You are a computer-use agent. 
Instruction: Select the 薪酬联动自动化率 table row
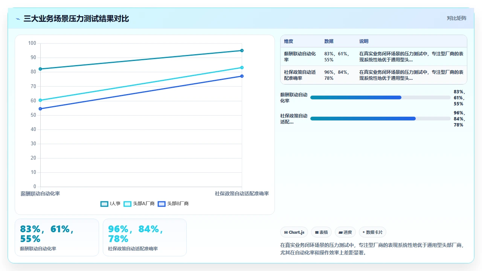(x=374, y=56)
